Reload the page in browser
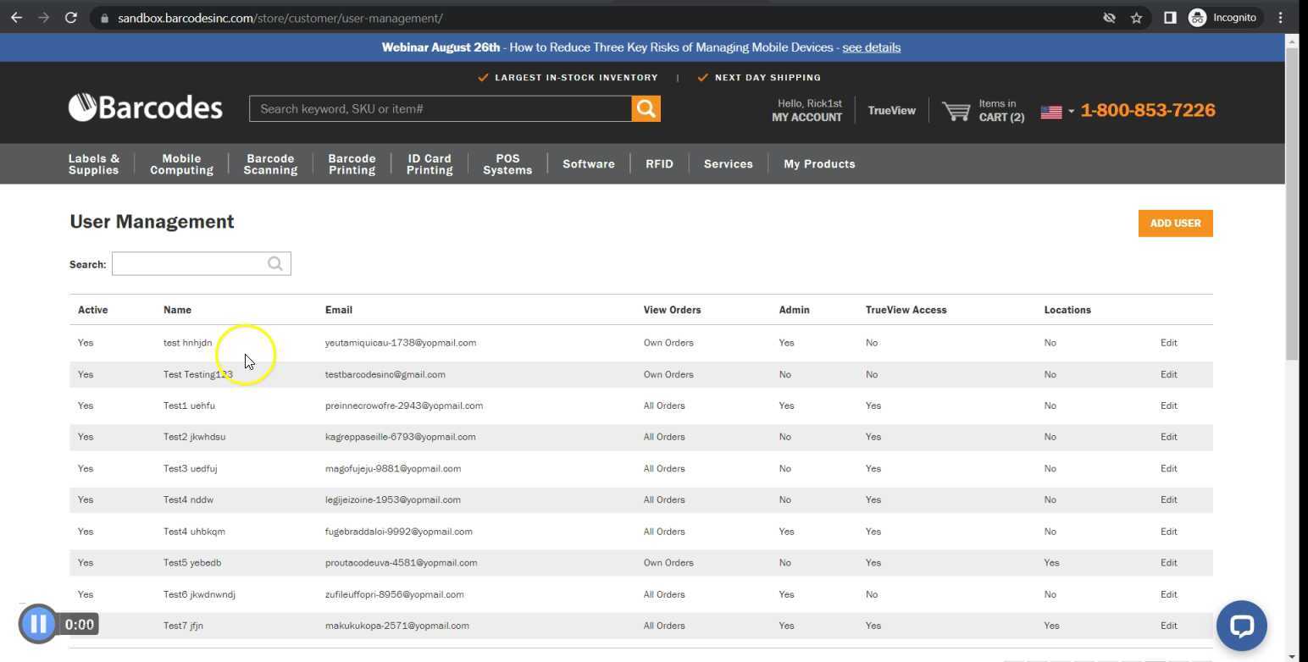The image size is (1308, 662). click(x=71, y=18)
